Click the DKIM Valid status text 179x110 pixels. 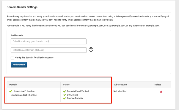pyautogui.click(x=73, y=95)
